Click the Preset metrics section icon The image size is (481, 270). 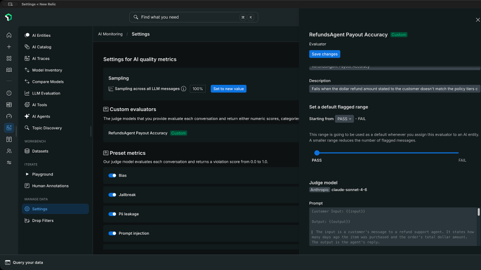pyautogui.click(x=106, y=153)
